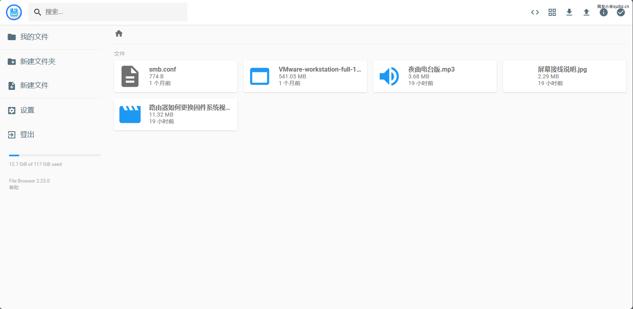This screenshot has height=309, width=633.
Task: Switch view mode with grid icon
Action: tap(552, 12)
